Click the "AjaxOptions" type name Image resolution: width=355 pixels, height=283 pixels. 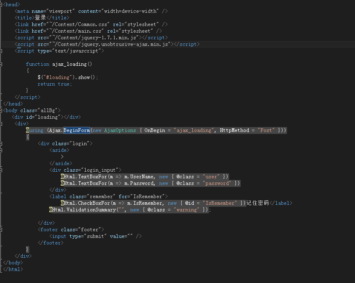pyautogui.click(x=120, y=130)
